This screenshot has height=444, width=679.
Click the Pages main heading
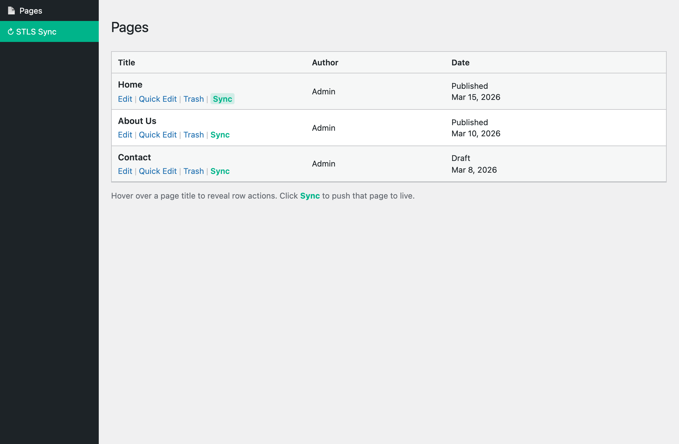coord(130,27)
